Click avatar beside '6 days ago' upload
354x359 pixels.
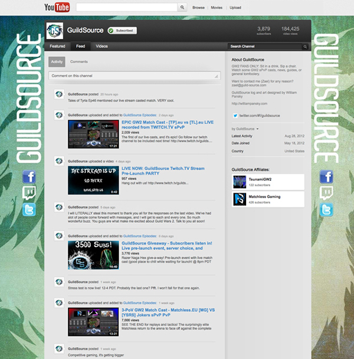[59, 236]
